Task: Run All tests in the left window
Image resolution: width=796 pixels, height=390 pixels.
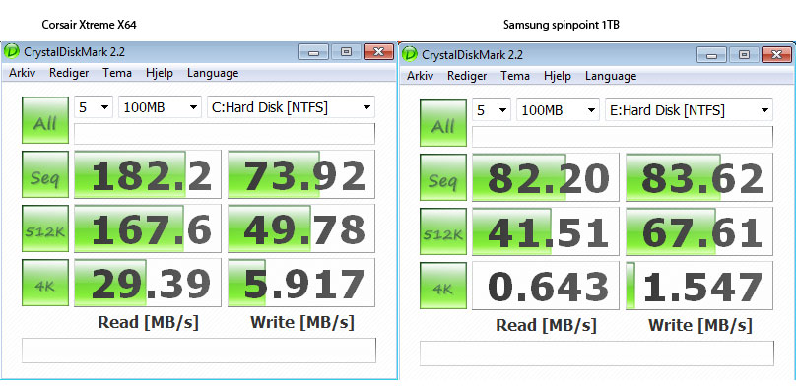Action: click(x=45, y=120)
